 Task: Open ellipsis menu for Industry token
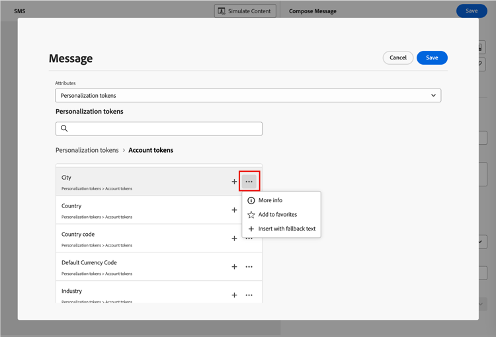(x=249, y=295)
